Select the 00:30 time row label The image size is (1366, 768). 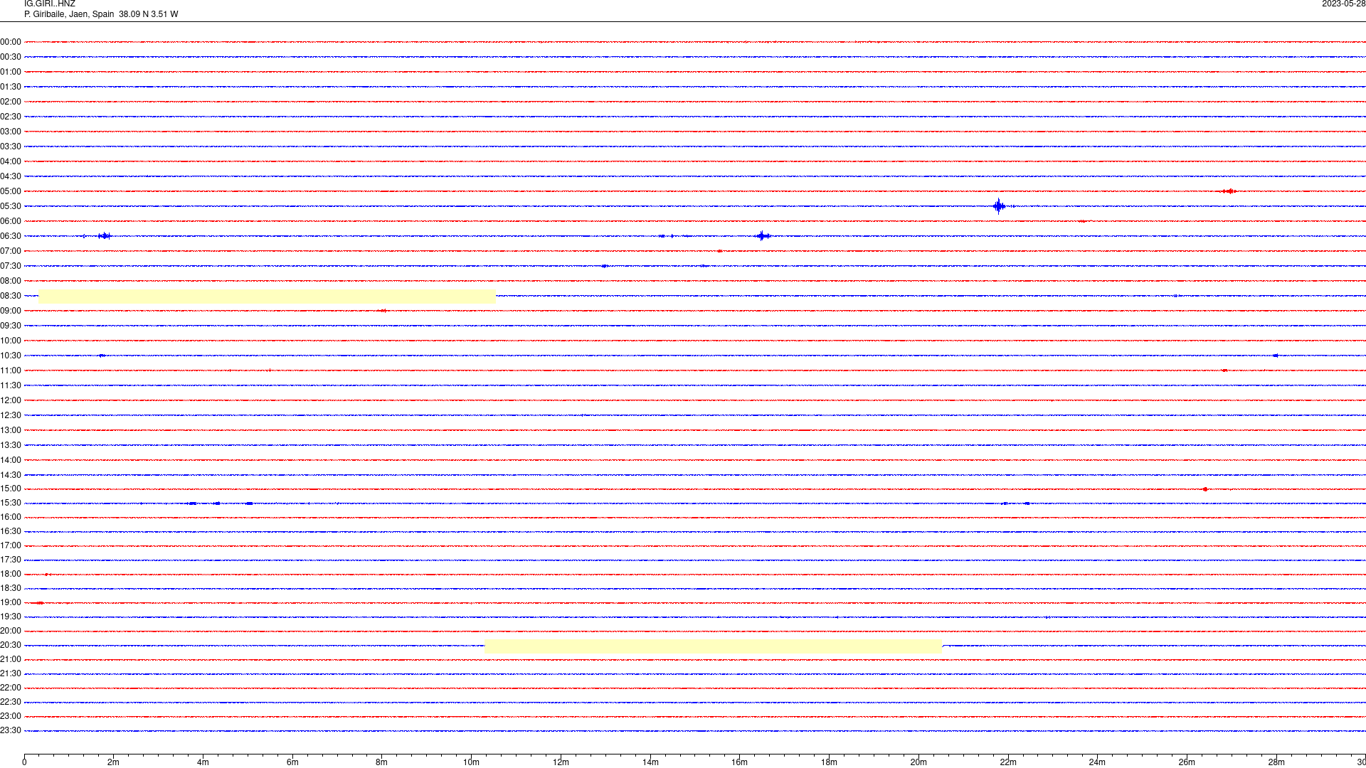(11, 57)
